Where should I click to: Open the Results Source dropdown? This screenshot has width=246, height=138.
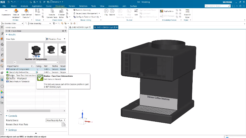pos(56,120)
